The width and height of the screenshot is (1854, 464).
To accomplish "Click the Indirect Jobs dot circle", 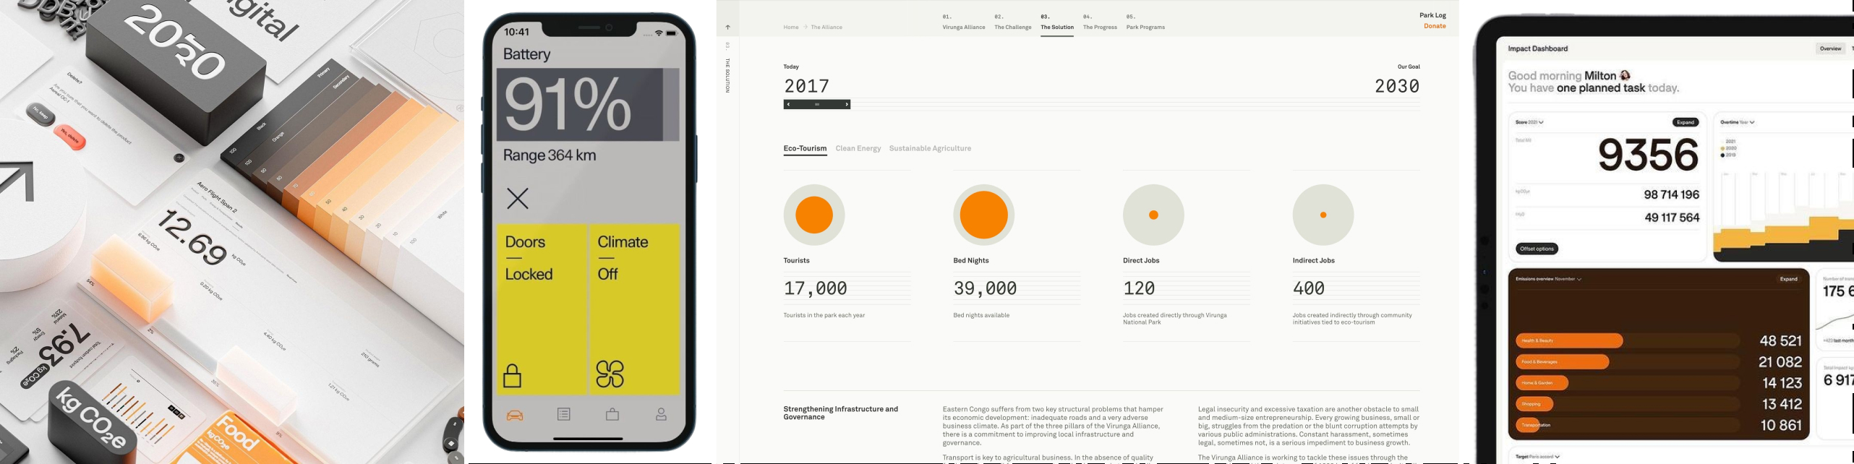I will [x=1323, y=215].
